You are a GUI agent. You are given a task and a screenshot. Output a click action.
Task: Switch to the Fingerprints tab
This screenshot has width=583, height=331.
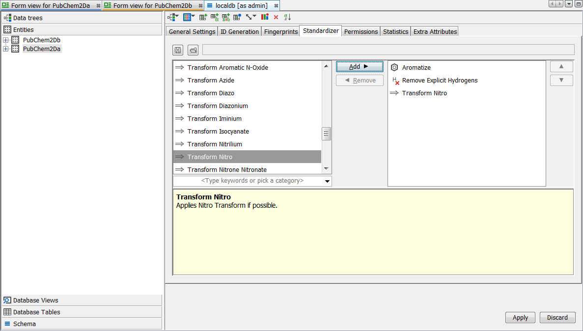(x=280, y=31)
